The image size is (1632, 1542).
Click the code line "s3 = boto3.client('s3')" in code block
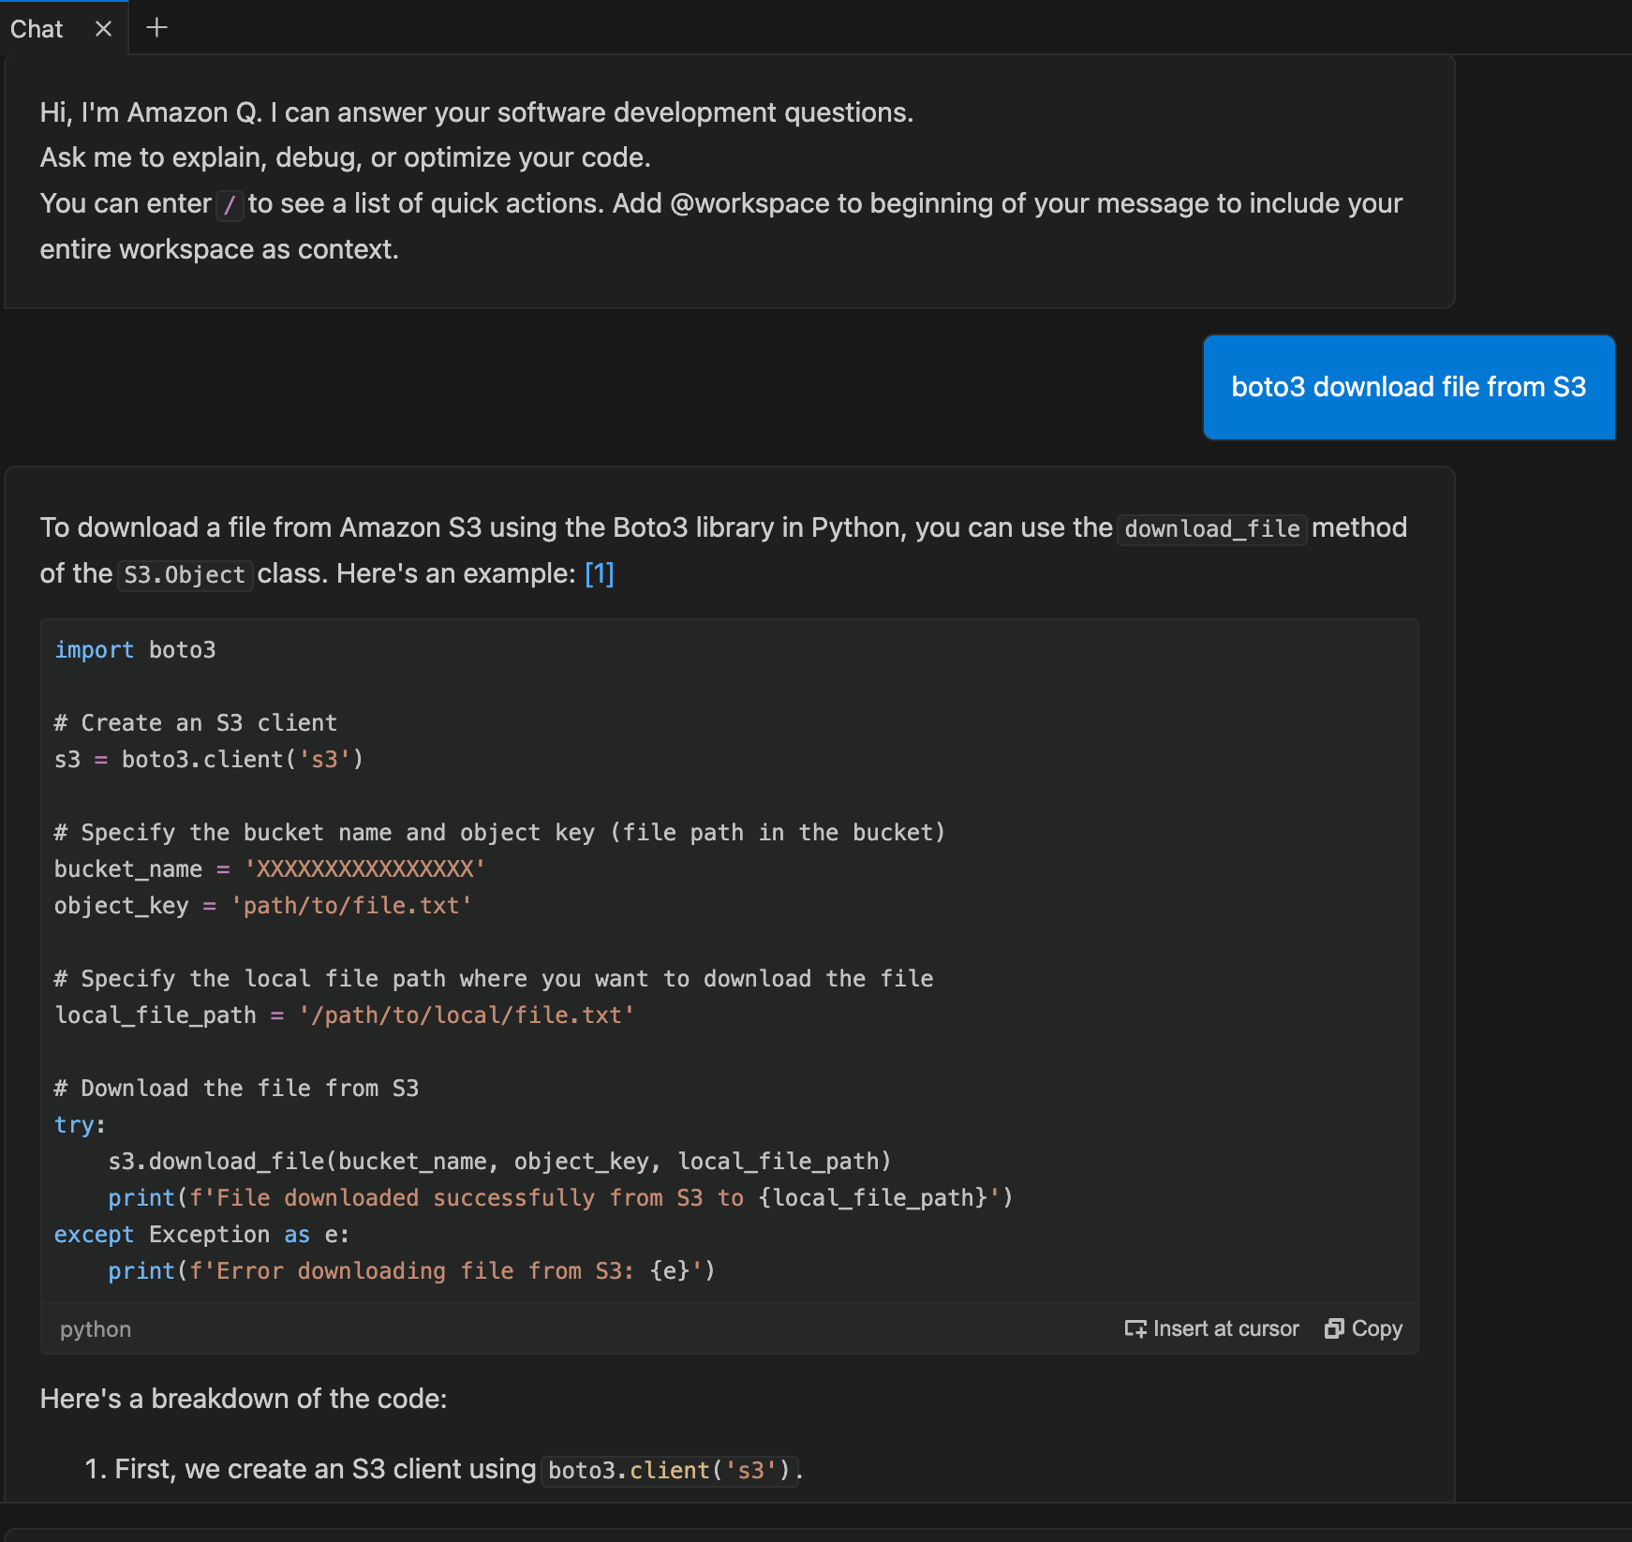209,760
